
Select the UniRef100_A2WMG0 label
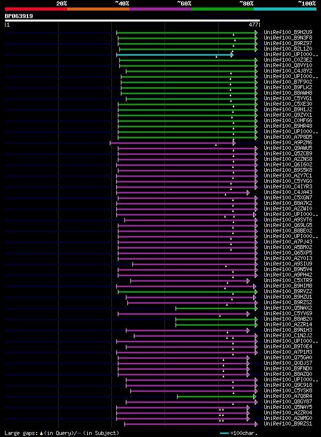(288, 418)
